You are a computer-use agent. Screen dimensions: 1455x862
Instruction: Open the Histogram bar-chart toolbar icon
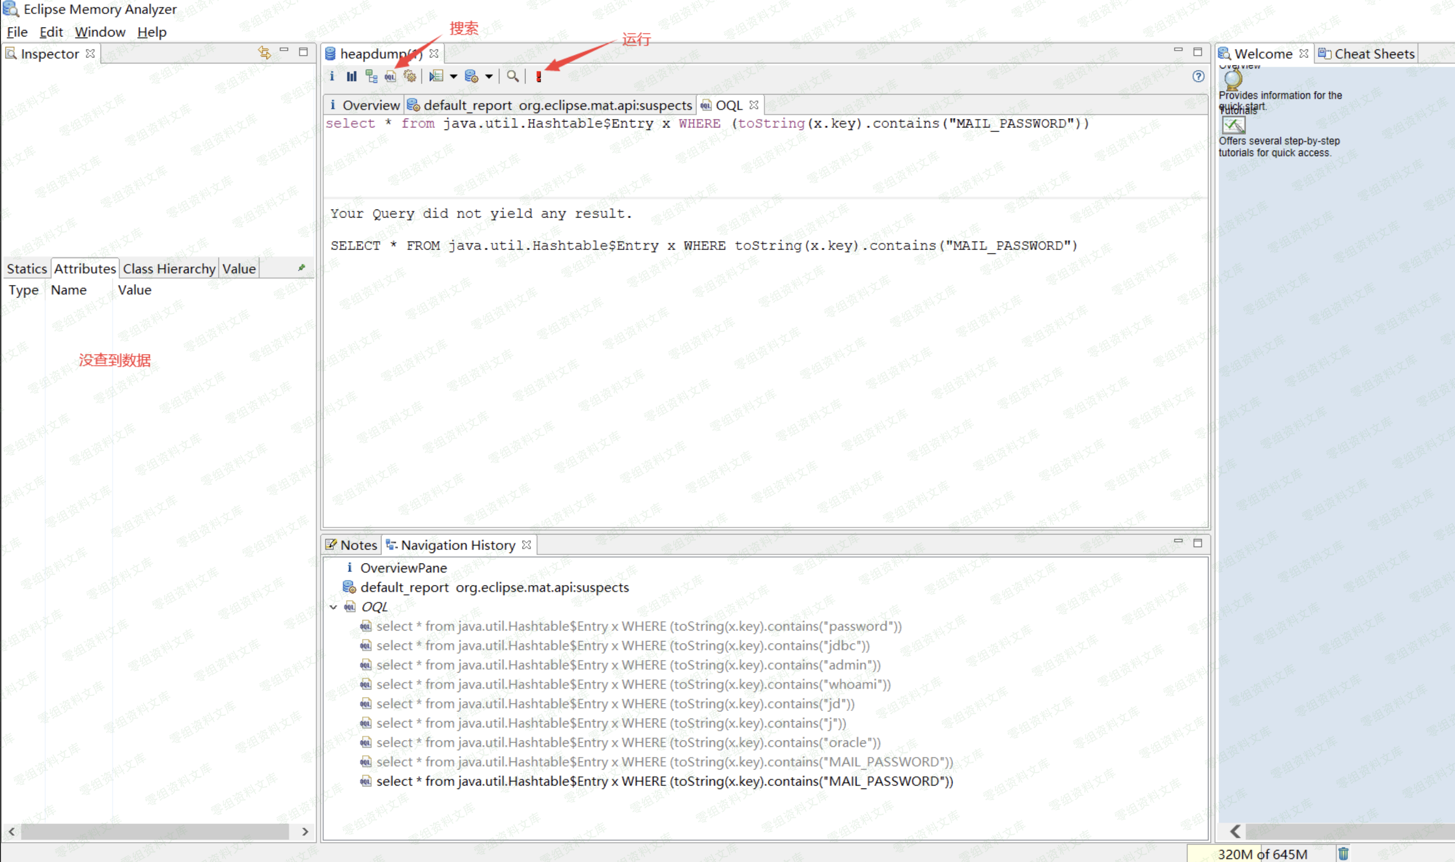tap(351, 76)
